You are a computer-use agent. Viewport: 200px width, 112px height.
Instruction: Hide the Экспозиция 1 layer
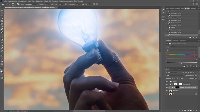pyautogui.click(x=167, y=84)
